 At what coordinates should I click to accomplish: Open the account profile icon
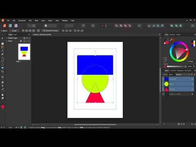coord(193,26)
